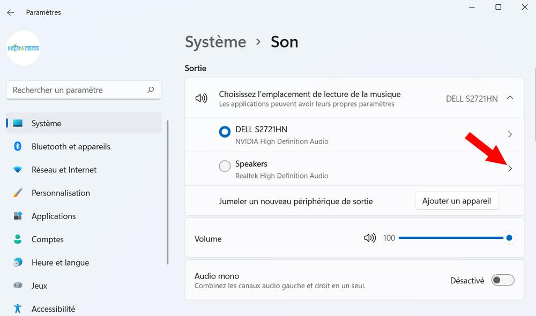Click the Personnalisation brush icon

[x=18, y=193]
